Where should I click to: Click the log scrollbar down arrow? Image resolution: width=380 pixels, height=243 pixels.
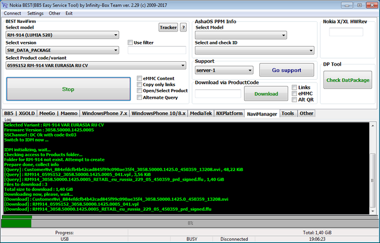point(373,212)
